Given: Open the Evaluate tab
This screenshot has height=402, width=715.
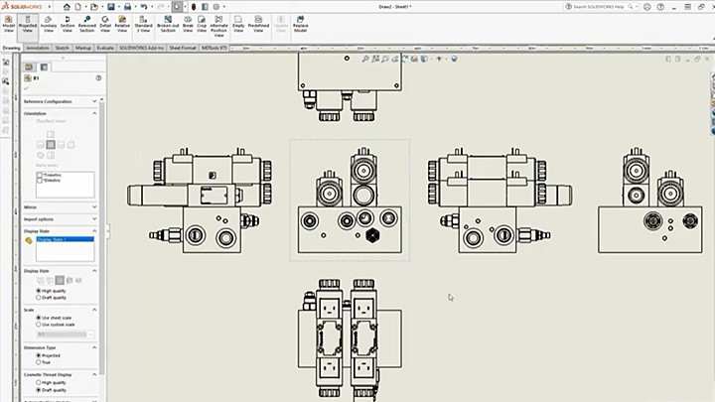Looking at the screenshot, I should click(x=105, y=48).
